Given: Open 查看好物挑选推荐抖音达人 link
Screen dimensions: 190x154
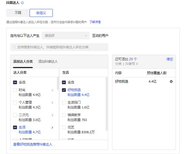Looking at the screenshot, I should [32, 144].
